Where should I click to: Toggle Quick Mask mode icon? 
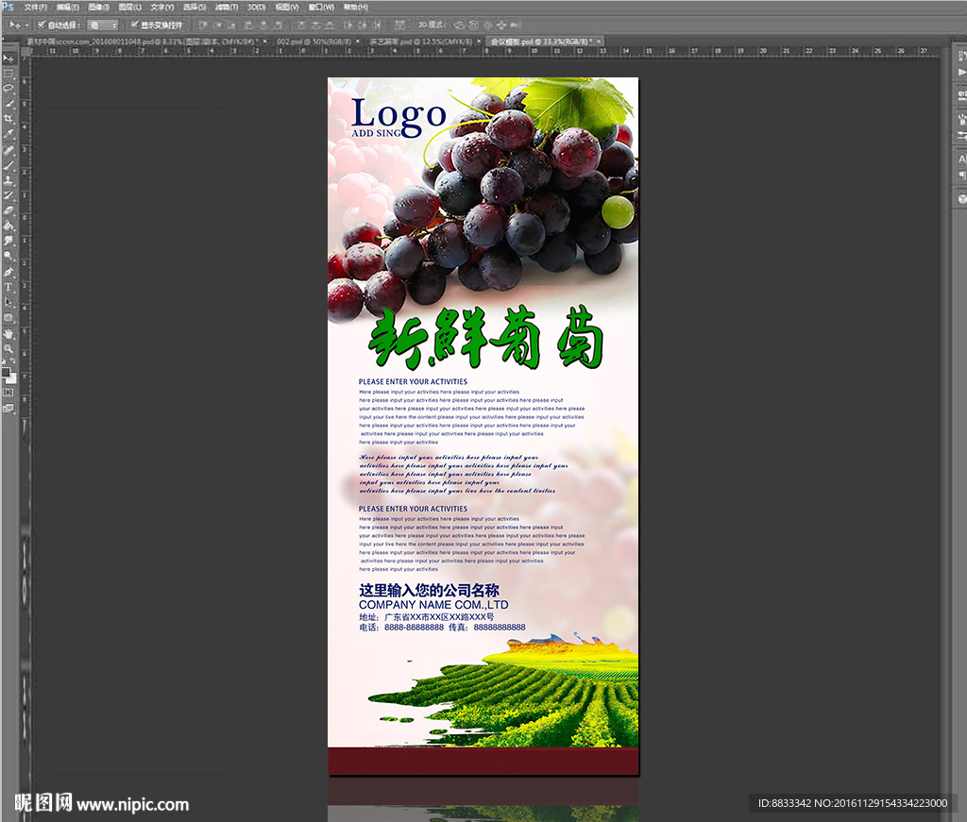tap(8, 393)
